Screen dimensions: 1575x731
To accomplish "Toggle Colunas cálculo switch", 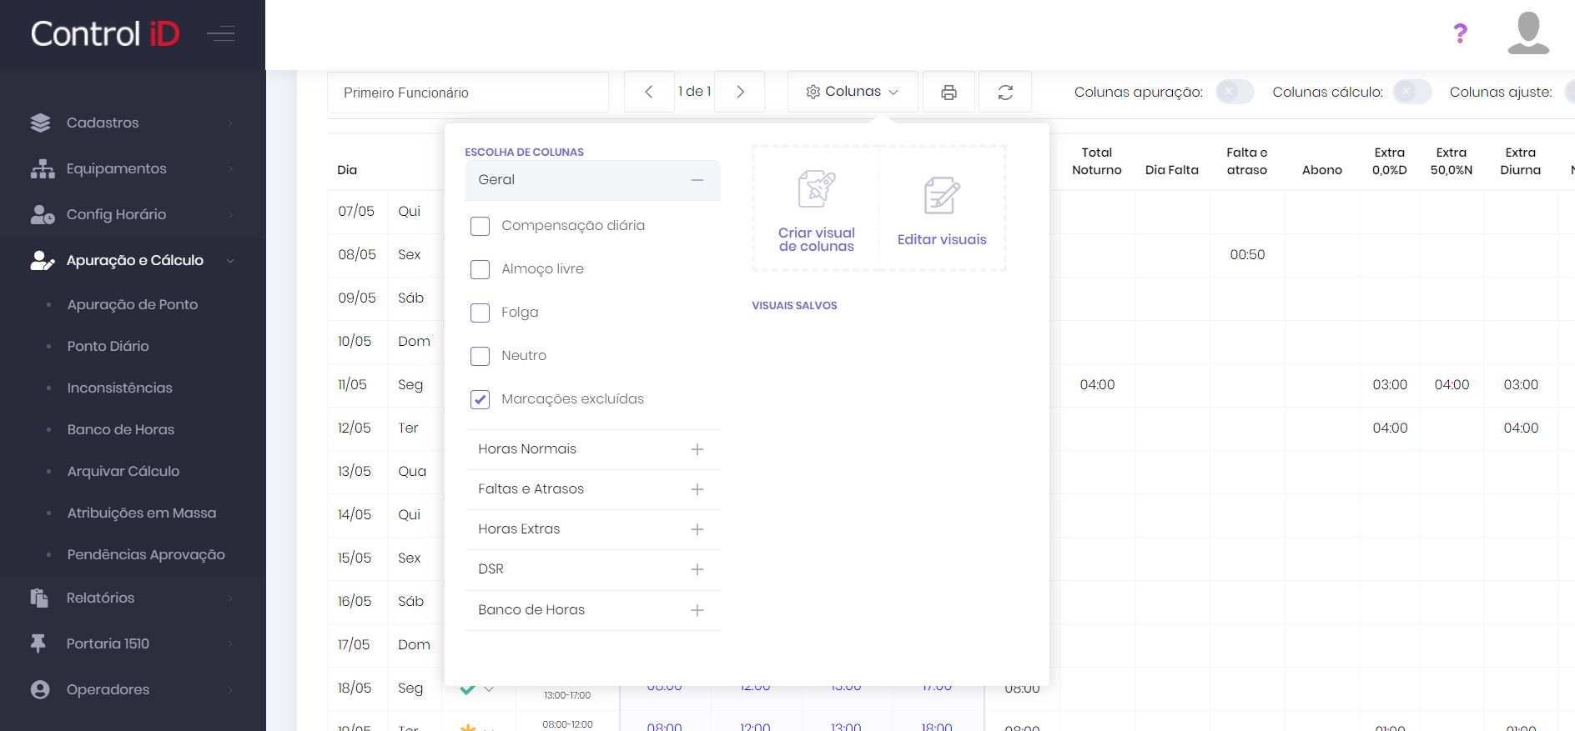I will coord(1411,92).
